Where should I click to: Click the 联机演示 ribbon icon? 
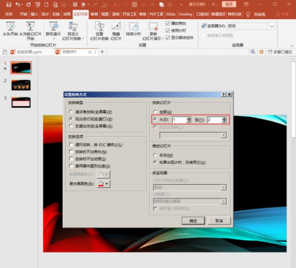click(x=53, y=27)
